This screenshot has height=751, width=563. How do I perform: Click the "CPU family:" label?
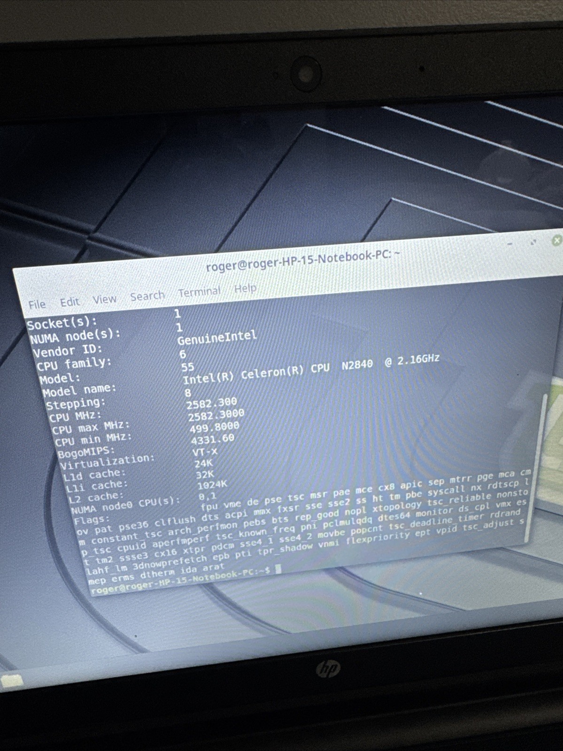pyautogui.click(x=74, y=364)
